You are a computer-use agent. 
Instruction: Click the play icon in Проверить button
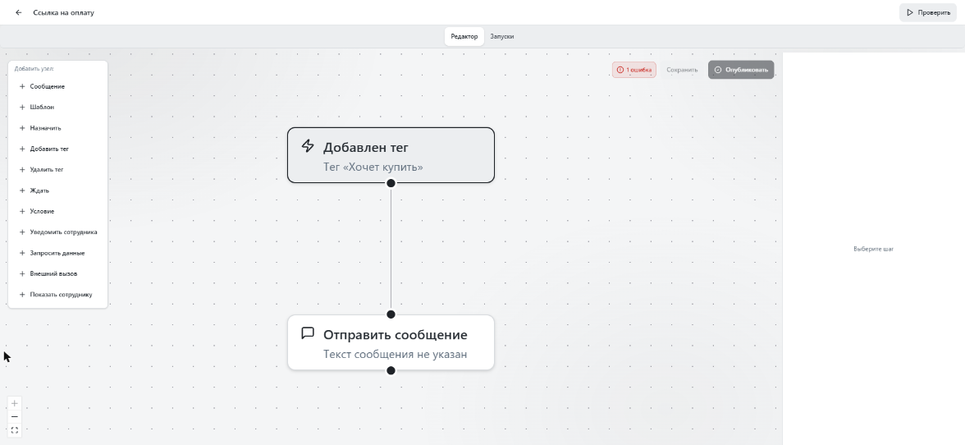pos(909,12)
